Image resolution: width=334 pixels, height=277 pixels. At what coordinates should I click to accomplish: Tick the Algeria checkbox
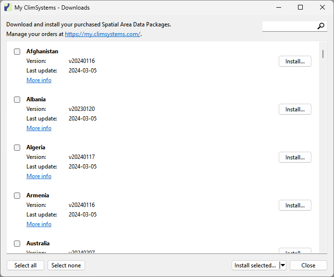pos(17,148)
